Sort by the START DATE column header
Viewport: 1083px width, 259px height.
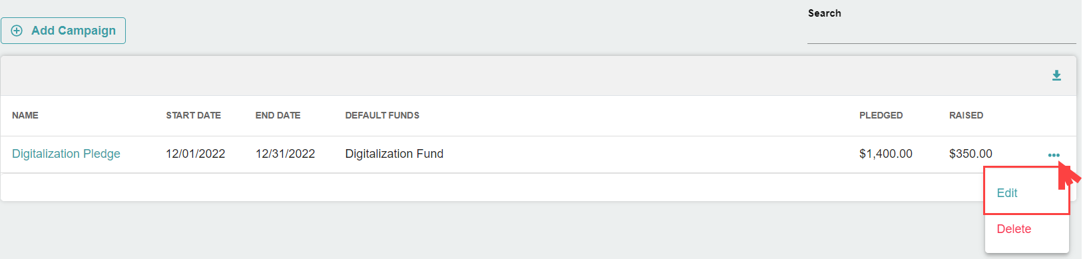pyautogui.click(x=194, y=115)
